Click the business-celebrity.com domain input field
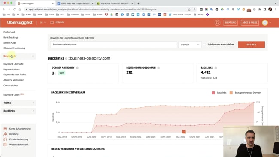Screen dimensions: 279x157 tap(113, 45)
